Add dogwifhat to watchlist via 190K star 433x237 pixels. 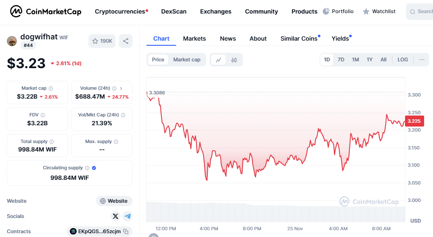pyautogui.click(x=102, y=41)
